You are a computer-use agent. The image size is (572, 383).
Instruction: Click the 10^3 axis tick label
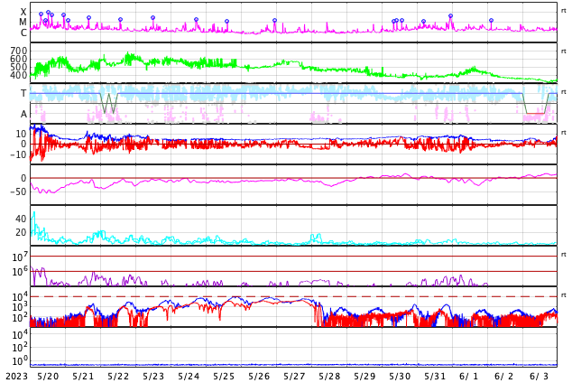click(20, 307)
